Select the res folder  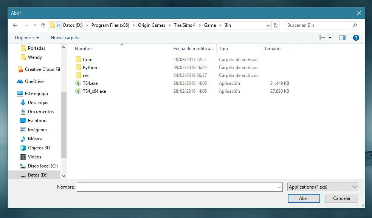pyautogui.click(x=86, y=75)
